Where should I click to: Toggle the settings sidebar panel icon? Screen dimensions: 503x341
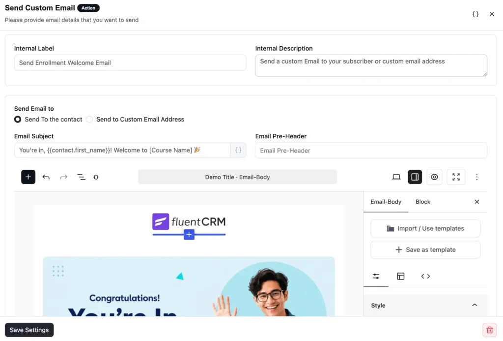415,177
